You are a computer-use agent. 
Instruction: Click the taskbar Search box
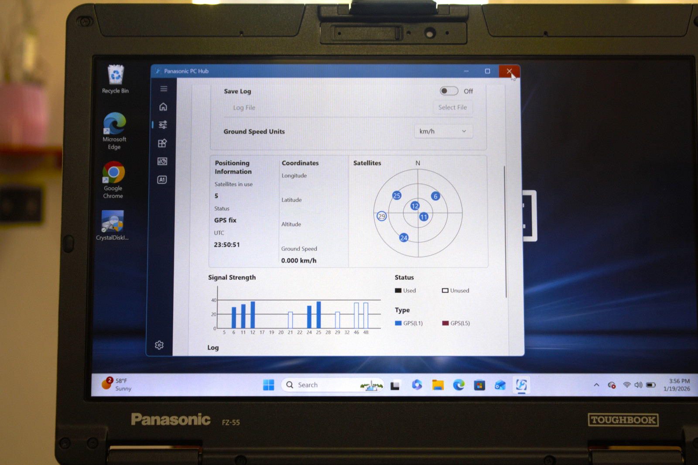[x=333, y=385]
